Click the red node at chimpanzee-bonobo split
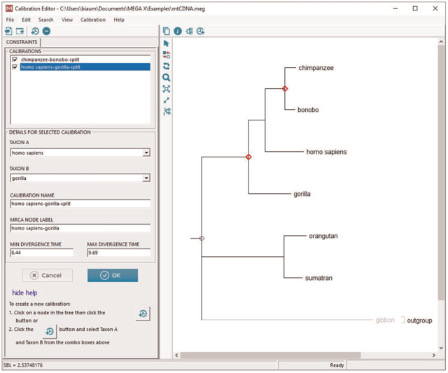 point(285,89)
